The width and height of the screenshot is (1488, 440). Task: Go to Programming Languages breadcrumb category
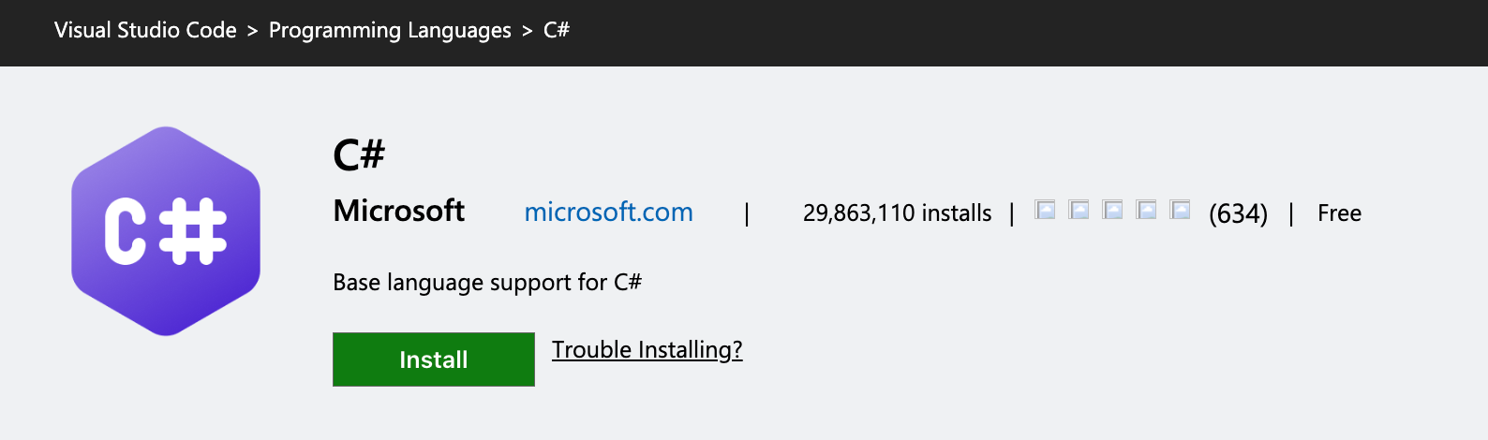click(x=390, y=31)
